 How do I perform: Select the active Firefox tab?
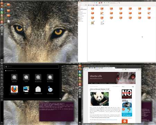tap(109, 68)
